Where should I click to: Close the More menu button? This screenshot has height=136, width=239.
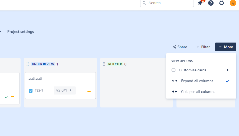click(x=226, y=47)
